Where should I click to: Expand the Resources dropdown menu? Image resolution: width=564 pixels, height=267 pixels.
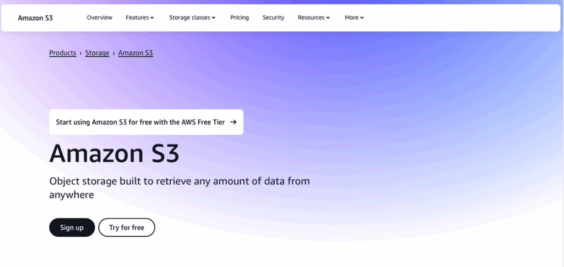coord(313,17)
